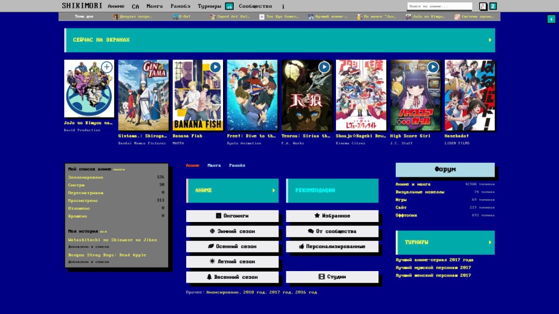Open the Визуальные новеллы forum section
This screenshot has width=559, height=314.
point(420,192)
